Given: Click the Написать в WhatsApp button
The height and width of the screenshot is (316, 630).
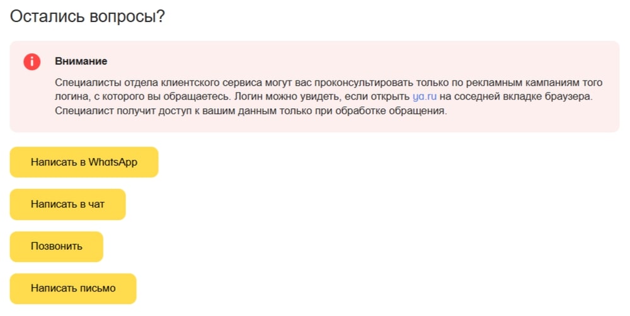Looking at the screenshot, I should click(84, 162).
